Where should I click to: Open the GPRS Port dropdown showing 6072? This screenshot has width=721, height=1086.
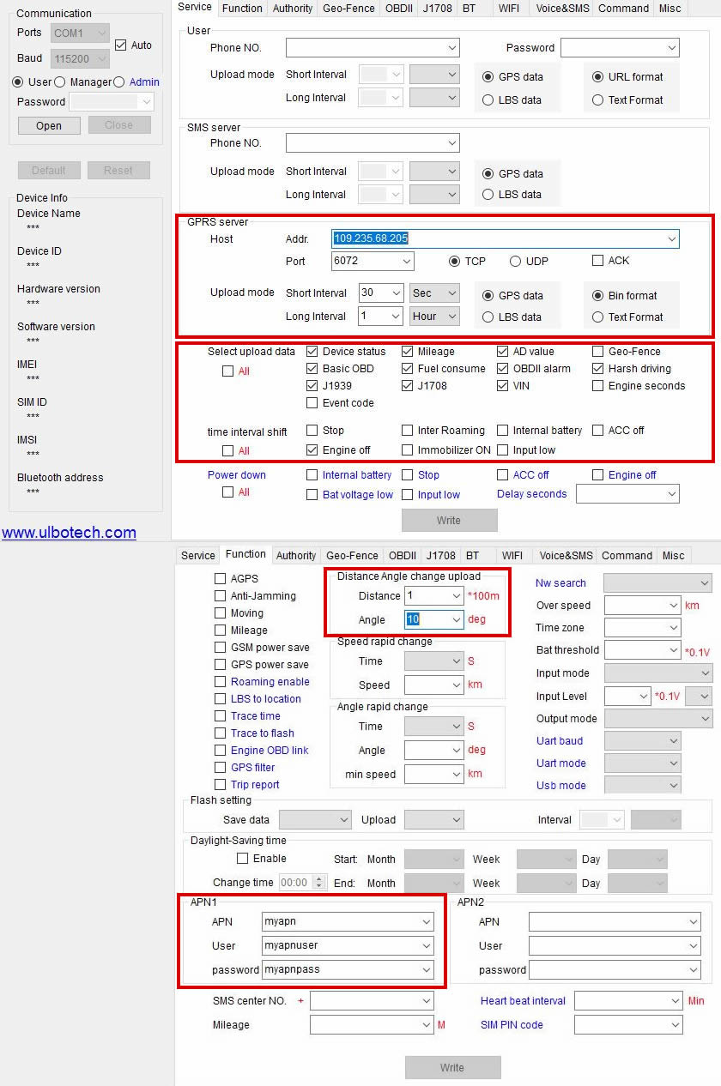tap(373, 261)
